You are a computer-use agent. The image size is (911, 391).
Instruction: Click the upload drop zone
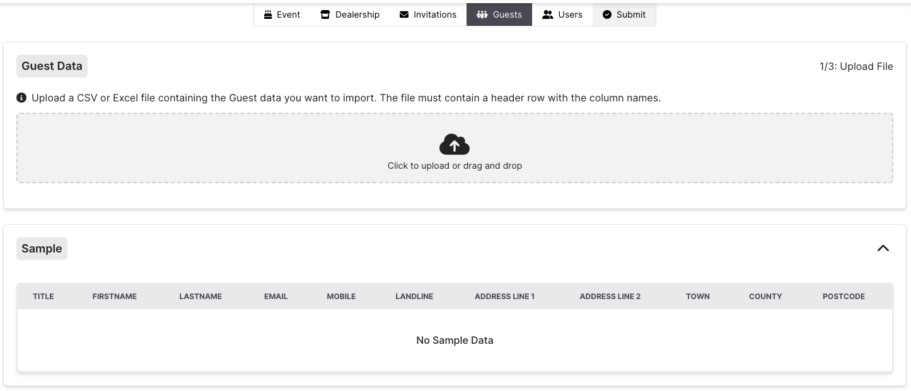tap(455, 147)
